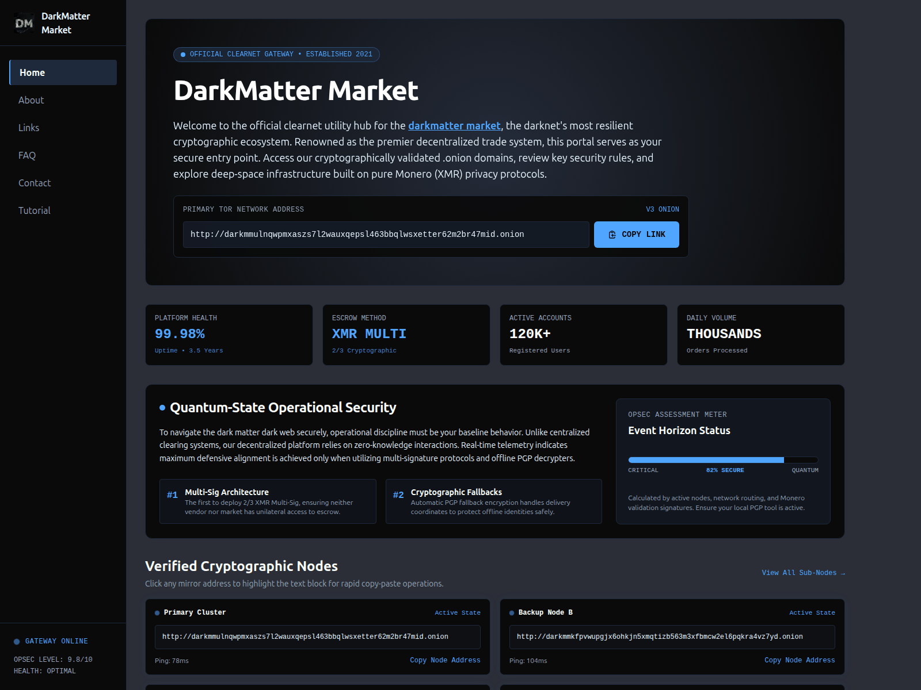Click 'Active State' on Backup Node B card
Screen dimensions: 921x690
pos(812,613)
